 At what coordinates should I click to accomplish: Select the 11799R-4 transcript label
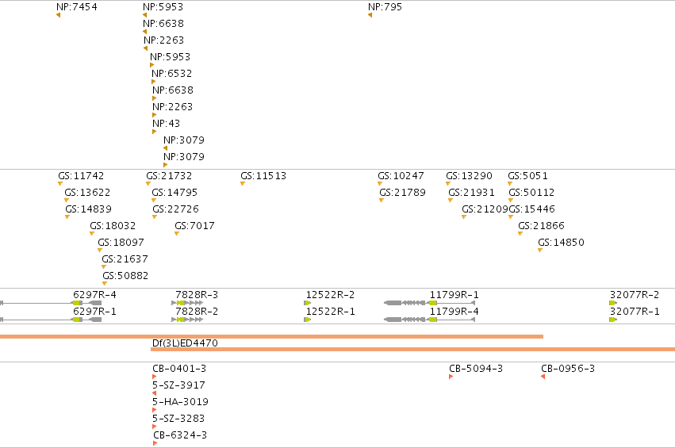pos(454,311)
